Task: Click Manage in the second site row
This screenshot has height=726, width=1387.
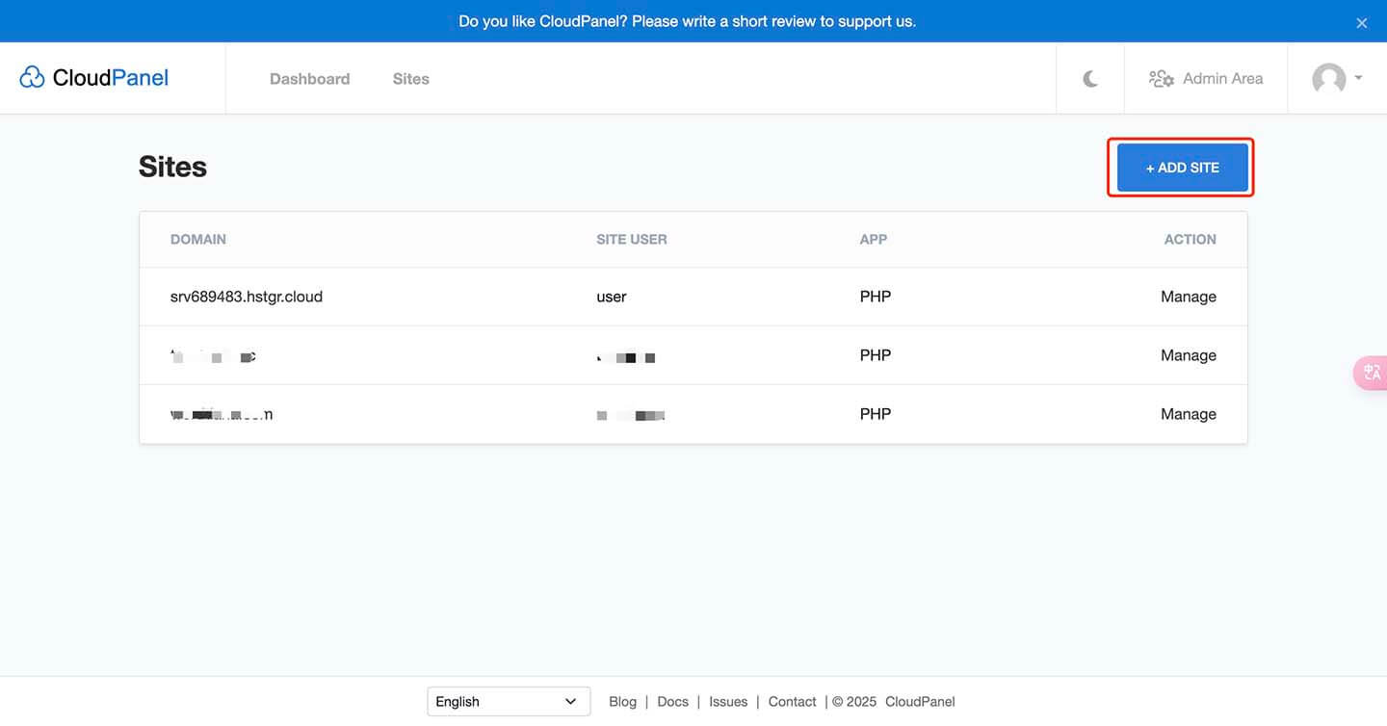Action: coord(1188,355)
